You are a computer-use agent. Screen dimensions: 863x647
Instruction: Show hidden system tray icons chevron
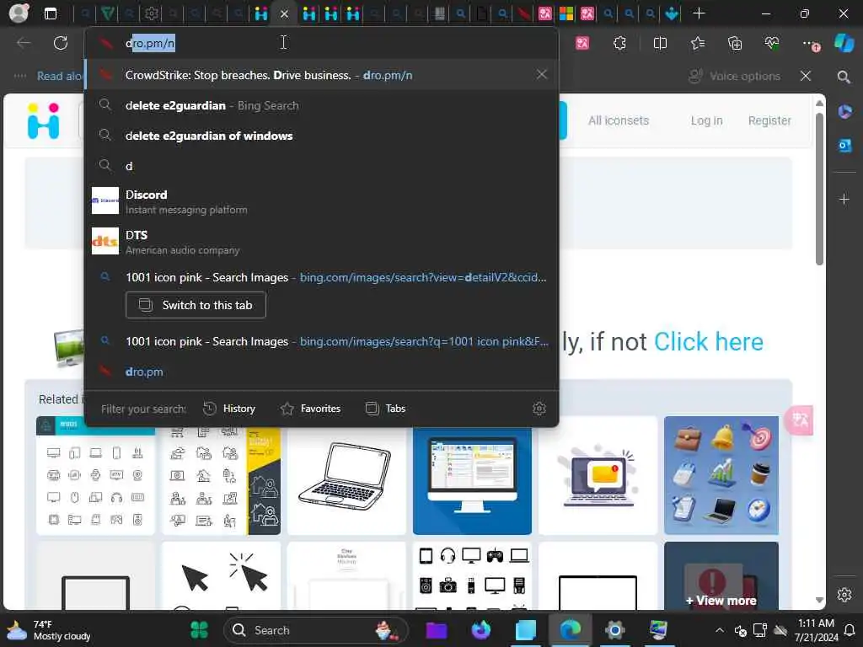720,630
